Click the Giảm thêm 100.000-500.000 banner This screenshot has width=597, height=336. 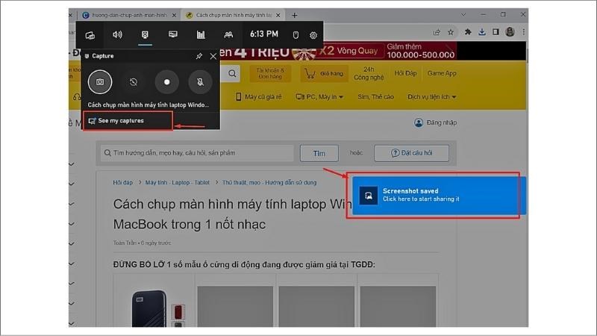click(x=420, y=51)
